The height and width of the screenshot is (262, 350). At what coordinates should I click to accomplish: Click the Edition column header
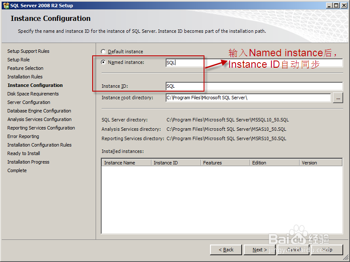click(275, 163)
